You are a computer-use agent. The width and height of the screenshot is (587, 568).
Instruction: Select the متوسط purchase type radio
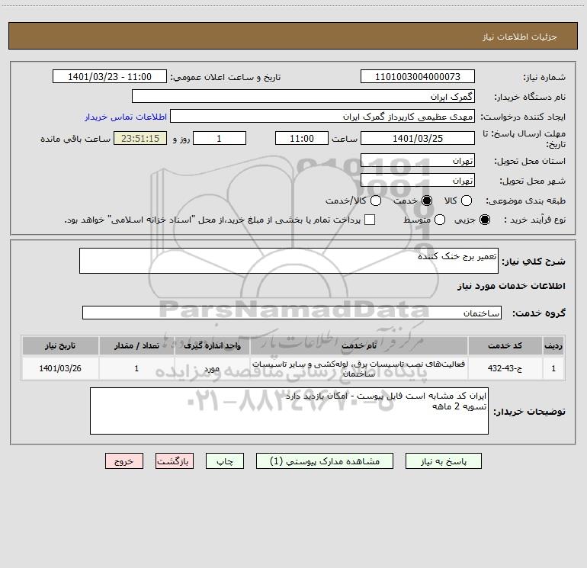[440, 220]
